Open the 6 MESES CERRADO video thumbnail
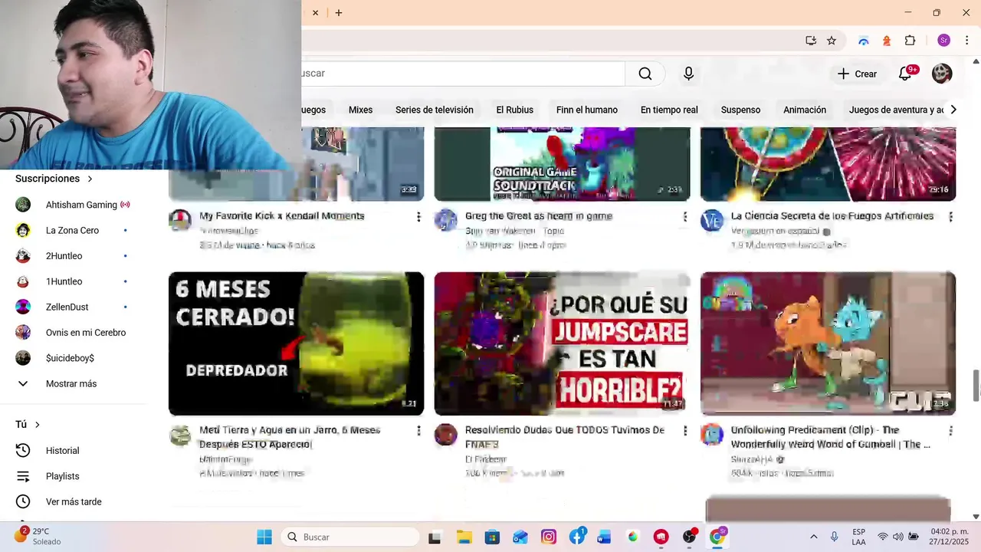The height and width of the screenshot is (552, 981). pyautogui.click(x=296, y=343)
